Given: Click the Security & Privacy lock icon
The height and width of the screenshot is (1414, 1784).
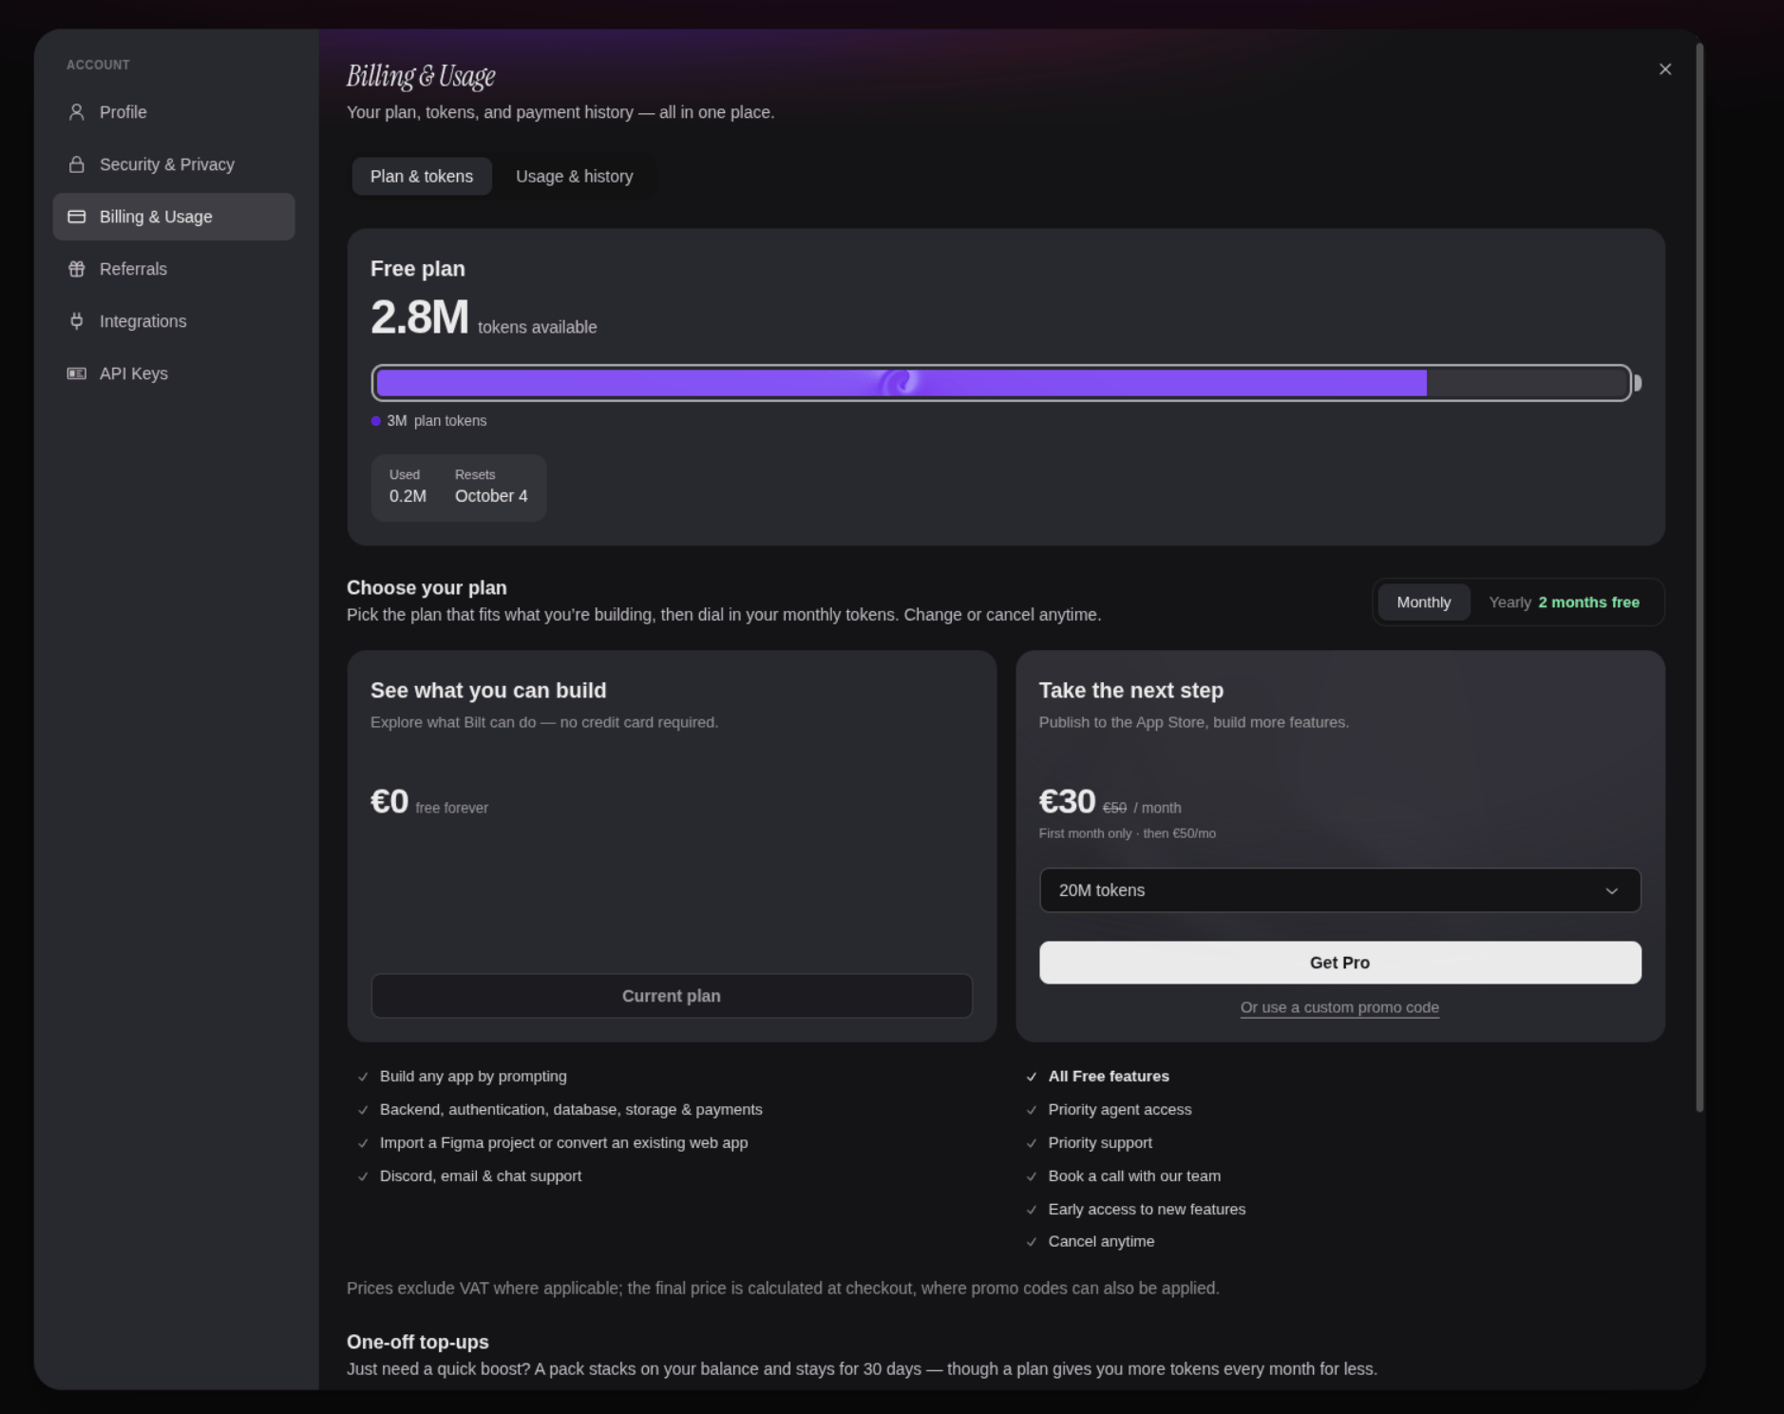Looking at the screenshot, I should point(77,164).
